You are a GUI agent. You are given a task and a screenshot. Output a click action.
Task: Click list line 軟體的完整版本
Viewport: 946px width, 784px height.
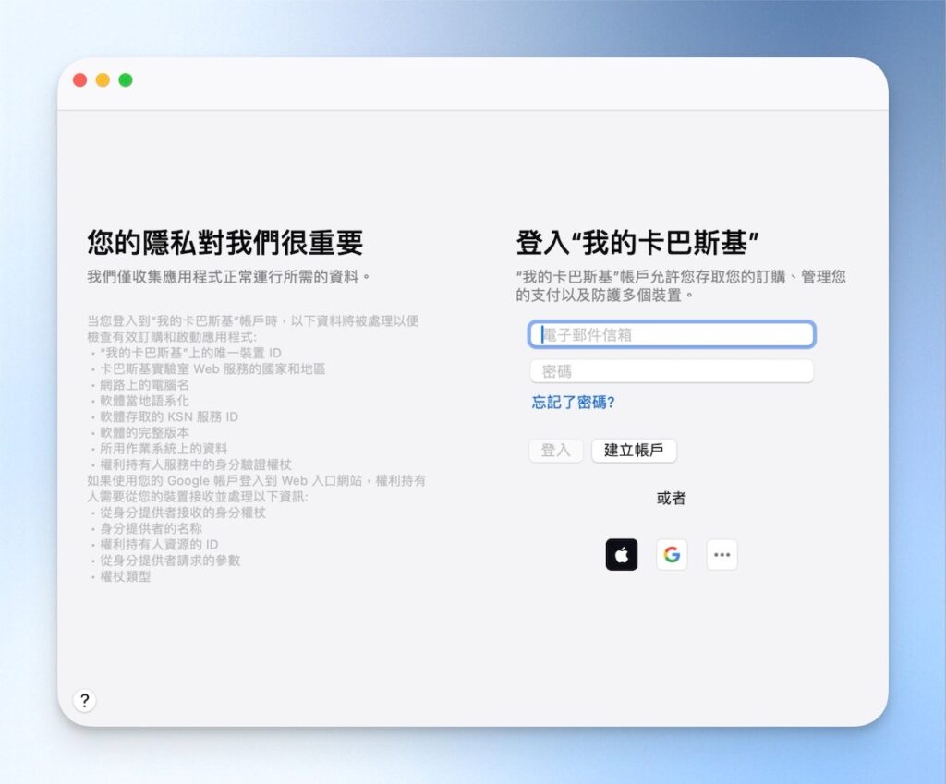(x=144, y=432)
